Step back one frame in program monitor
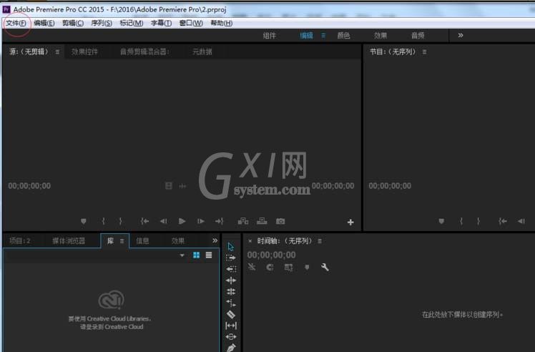This screenshot has width=535, height=352. click(521, 221)
